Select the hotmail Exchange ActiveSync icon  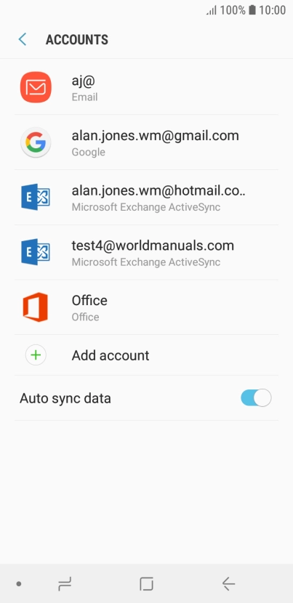[x=36, y=197]
